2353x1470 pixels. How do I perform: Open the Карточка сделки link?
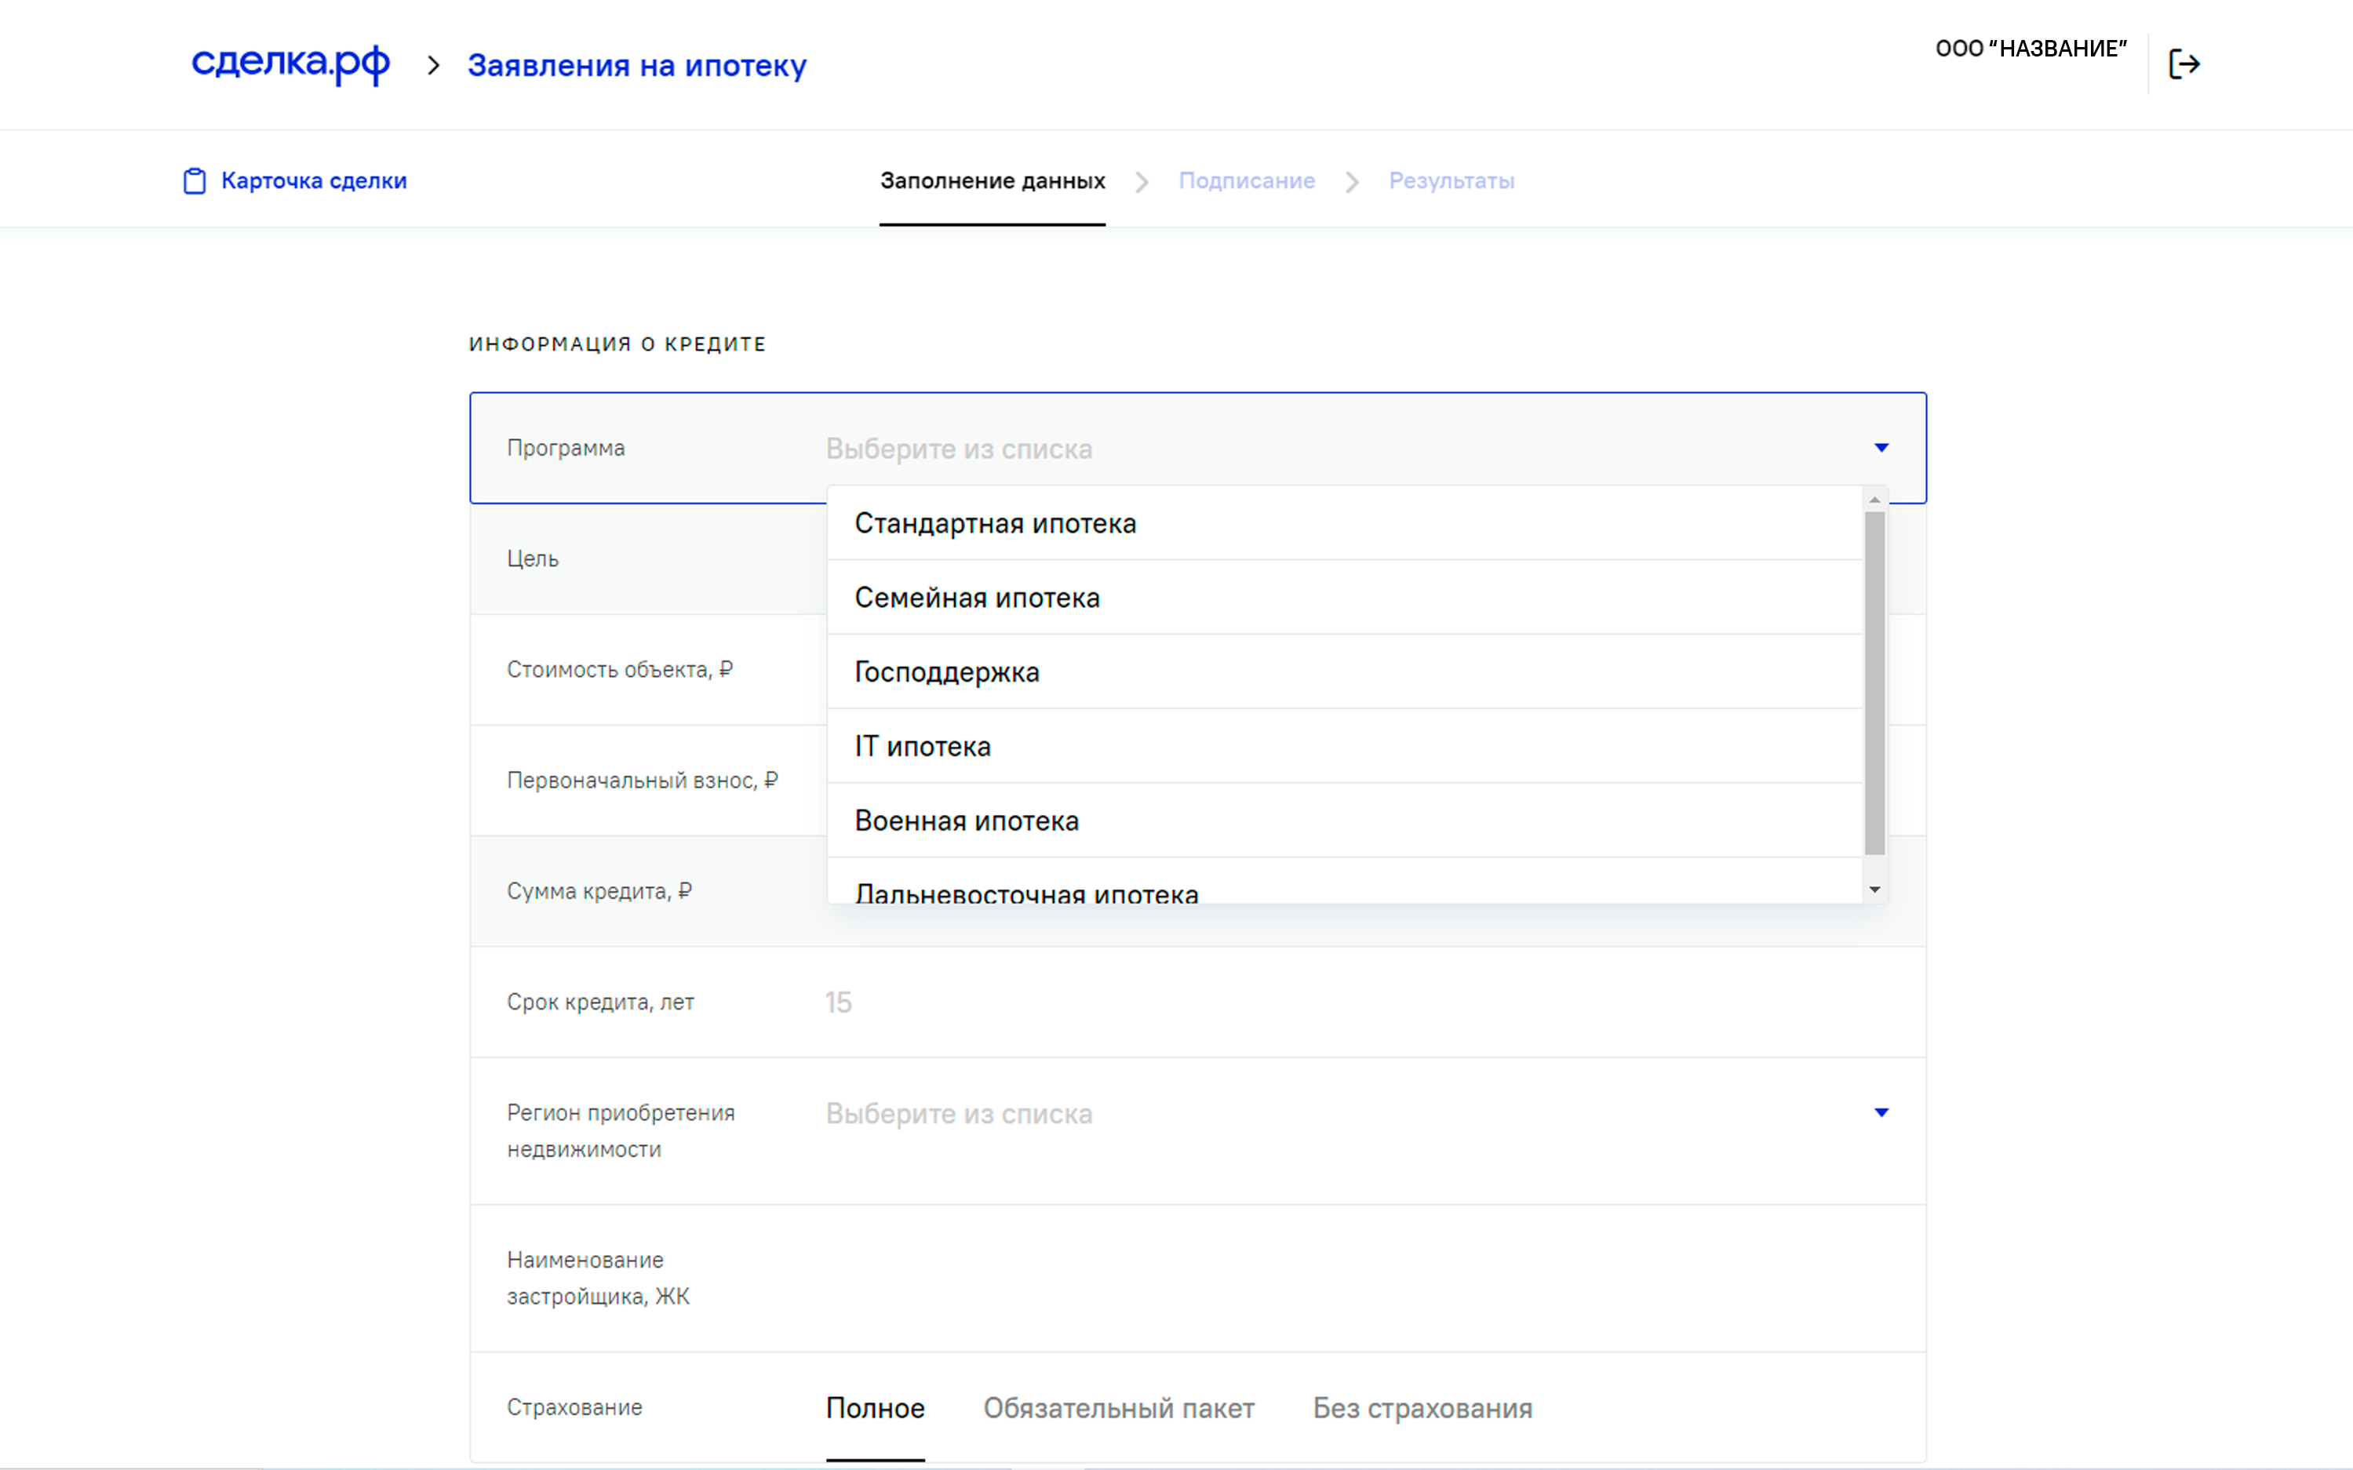click(x=314, y=181)
